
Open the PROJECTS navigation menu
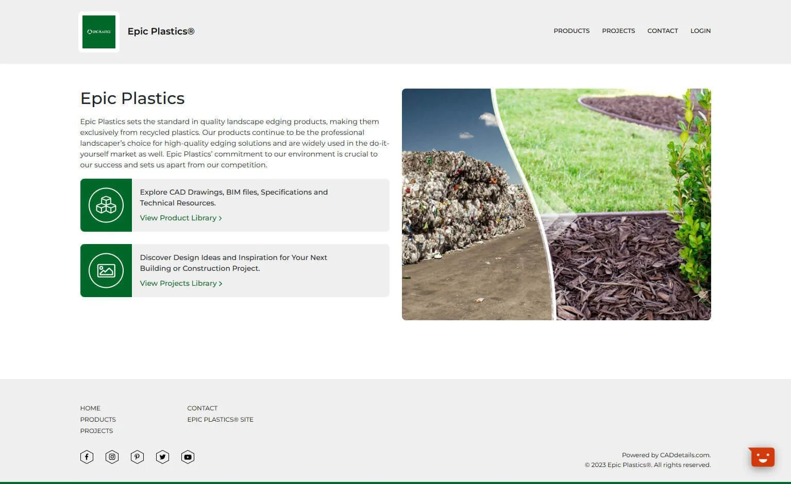[618, 30]
